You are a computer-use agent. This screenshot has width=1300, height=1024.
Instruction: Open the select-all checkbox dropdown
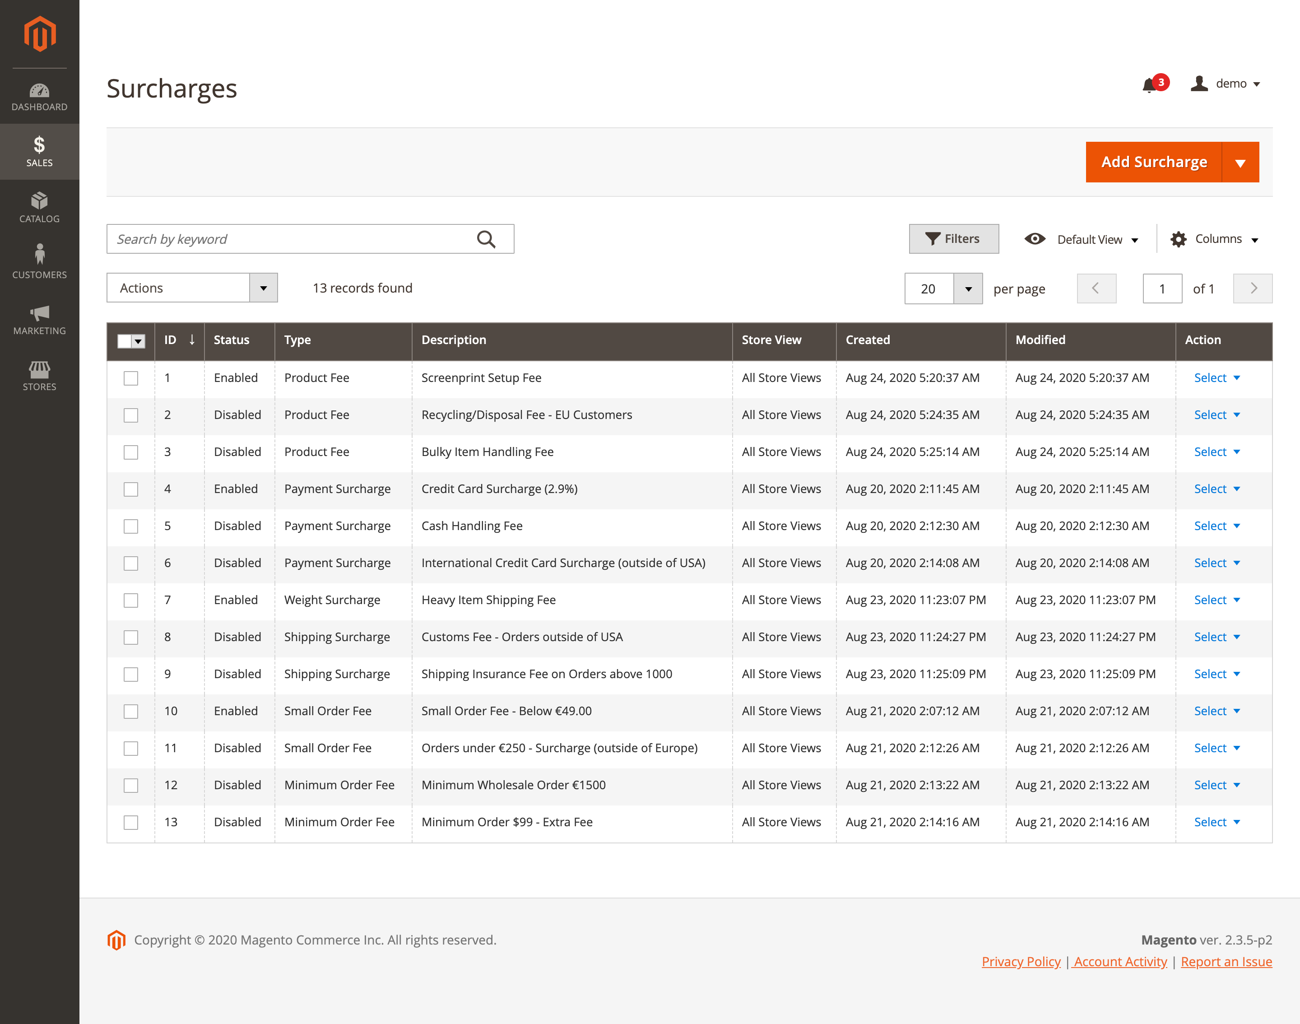click(x=139, y=341)
